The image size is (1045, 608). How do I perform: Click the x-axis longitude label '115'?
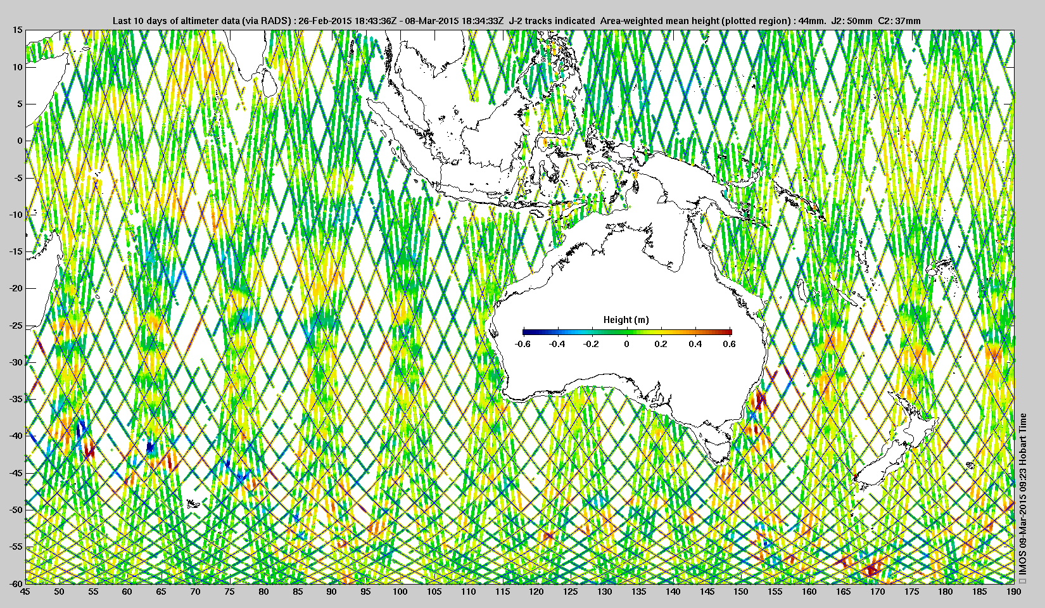click(502, 592)
